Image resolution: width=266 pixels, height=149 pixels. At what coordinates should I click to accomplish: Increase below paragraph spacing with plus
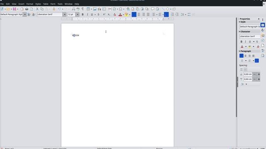pos(259,79)
